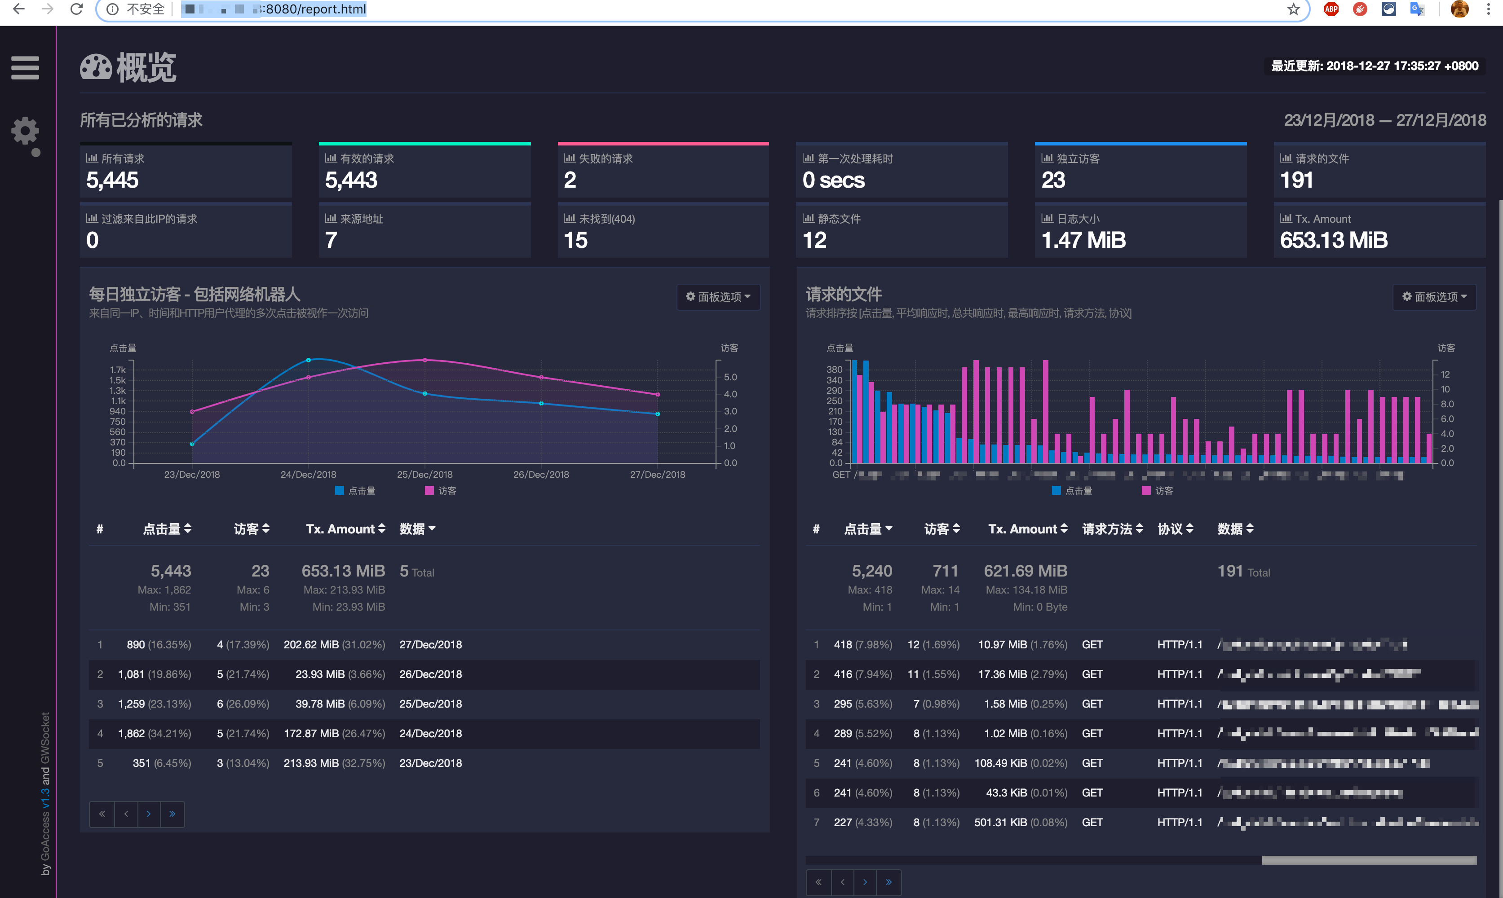Click chart icon beside 有效的请求

331,158
